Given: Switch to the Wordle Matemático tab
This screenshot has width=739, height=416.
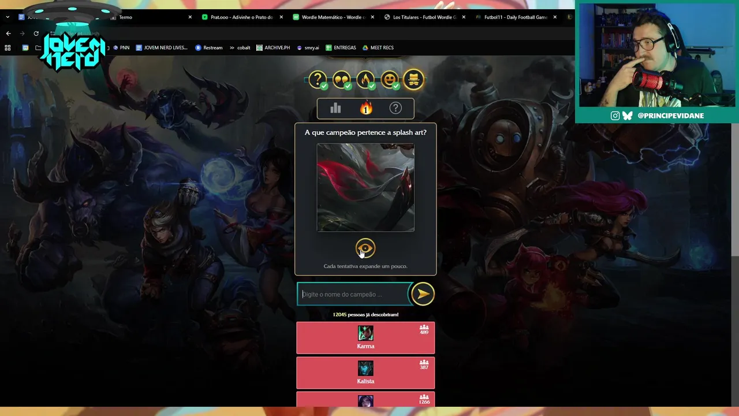Looking at the screenshot, I should (333, 17).
